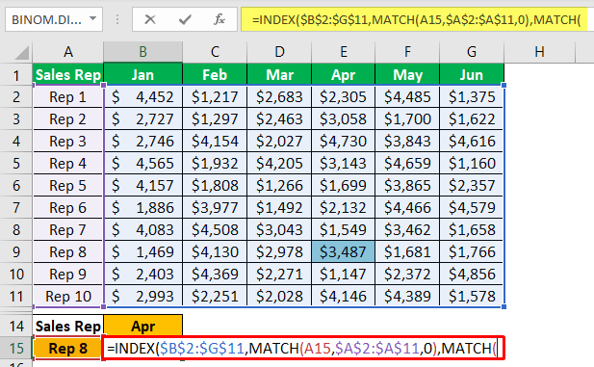Select the Rep 1 cell

coord(68,97)
